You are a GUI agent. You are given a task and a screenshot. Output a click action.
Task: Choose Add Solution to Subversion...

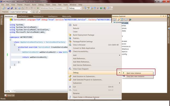pos(84,76)
